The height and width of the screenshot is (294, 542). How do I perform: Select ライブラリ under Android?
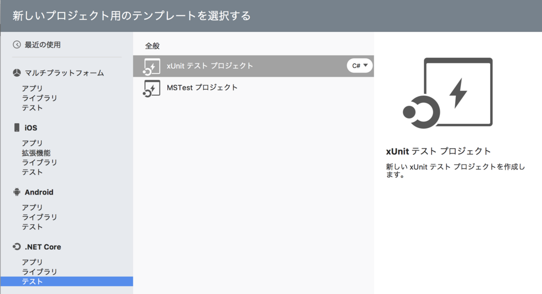point(39,217)
